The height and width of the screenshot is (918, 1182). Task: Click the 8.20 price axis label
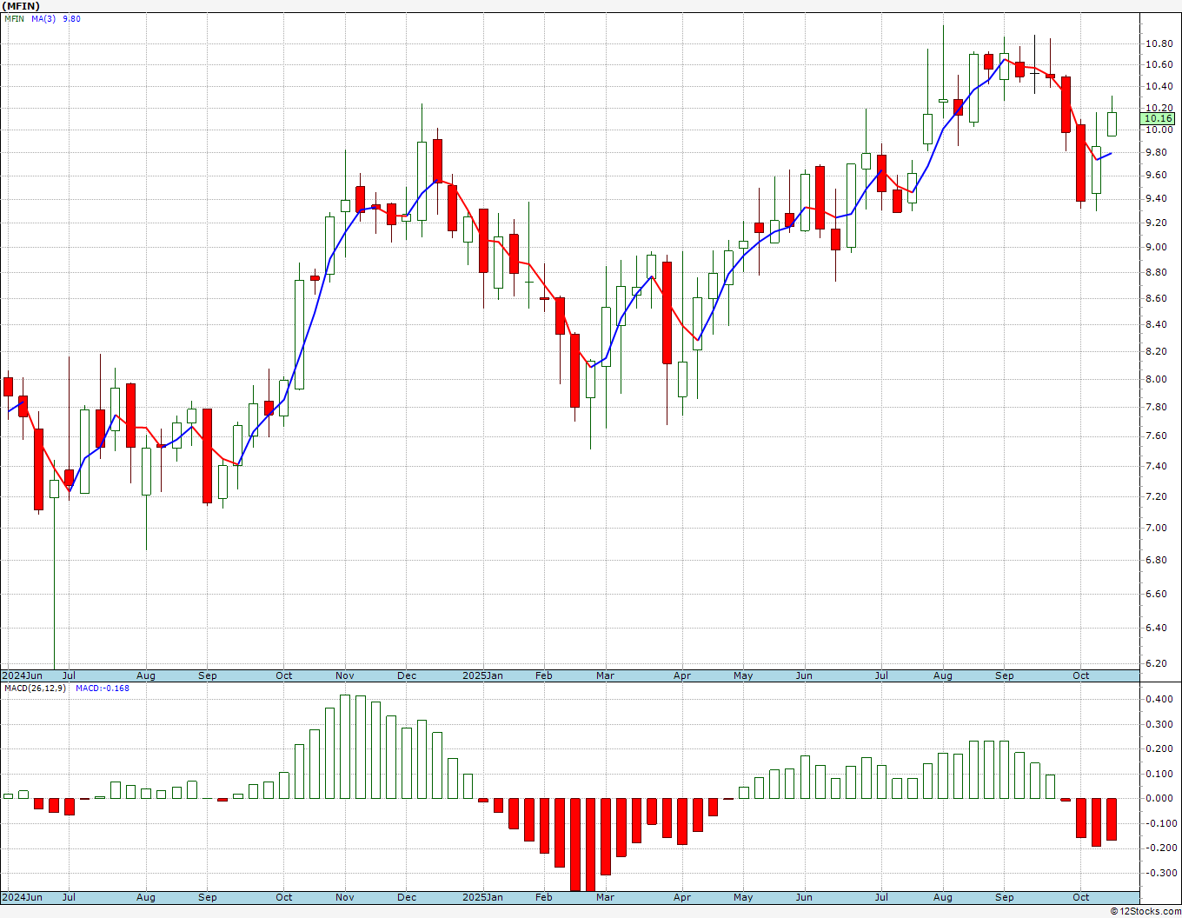click(1158, 351)
